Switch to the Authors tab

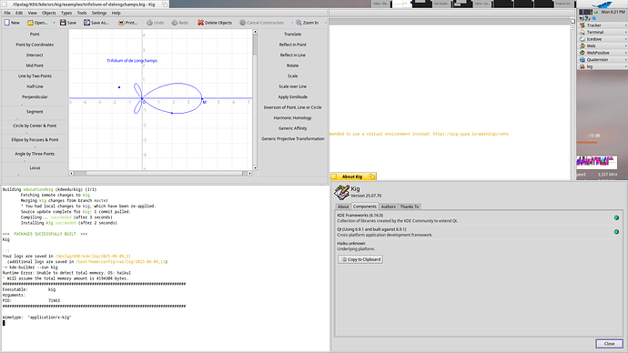pyautogui.click(x=388, y=207)
